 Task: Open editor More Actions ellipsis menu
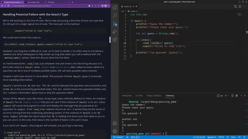(x=245, y=6)
